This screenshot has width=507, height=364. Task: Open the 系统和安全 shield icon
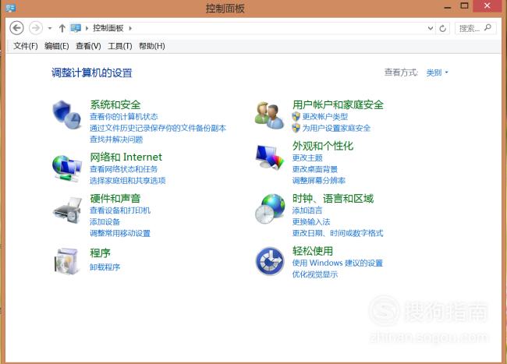click(67, 115)
